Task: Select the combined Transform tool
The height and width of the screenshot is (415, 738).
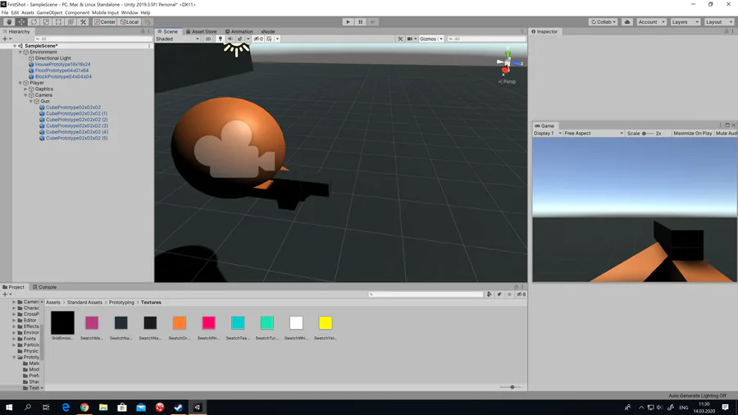Action: pyautogui.click(x=71, y=21)
